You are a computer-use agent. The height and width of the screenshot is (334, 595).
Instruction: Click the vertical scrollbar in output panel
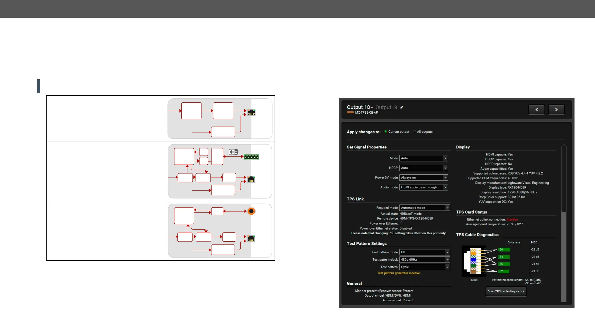(564, 178)
